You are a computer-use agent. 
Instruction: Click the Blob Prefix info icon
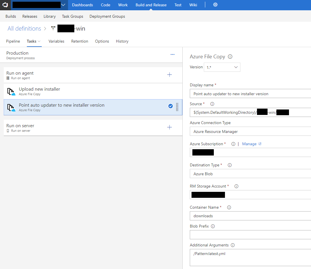pyautogui.click(x=213, y=226)
